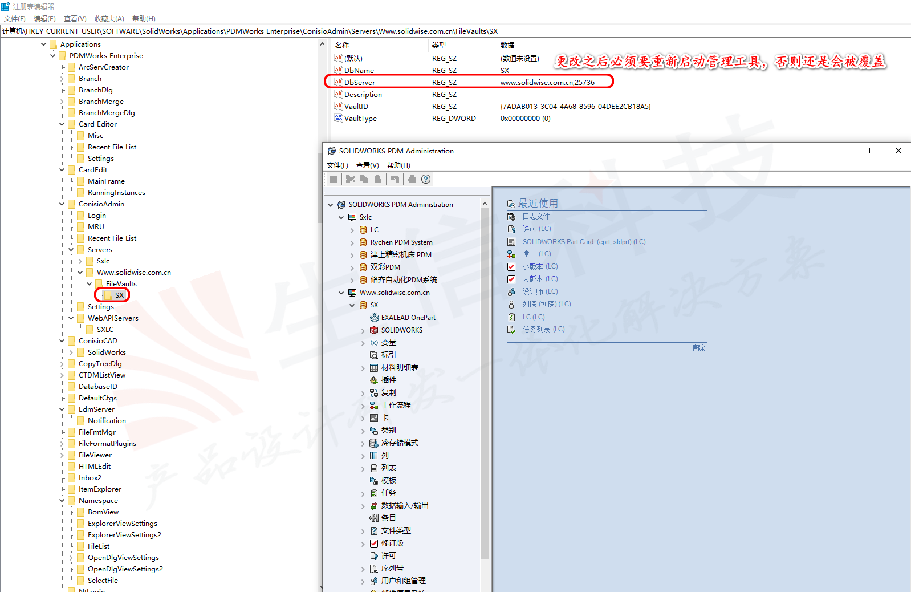Screen dimensions: 911x592
Task: Select the 文件类型 node in the PDM tree
Action: tap(396, 531)
